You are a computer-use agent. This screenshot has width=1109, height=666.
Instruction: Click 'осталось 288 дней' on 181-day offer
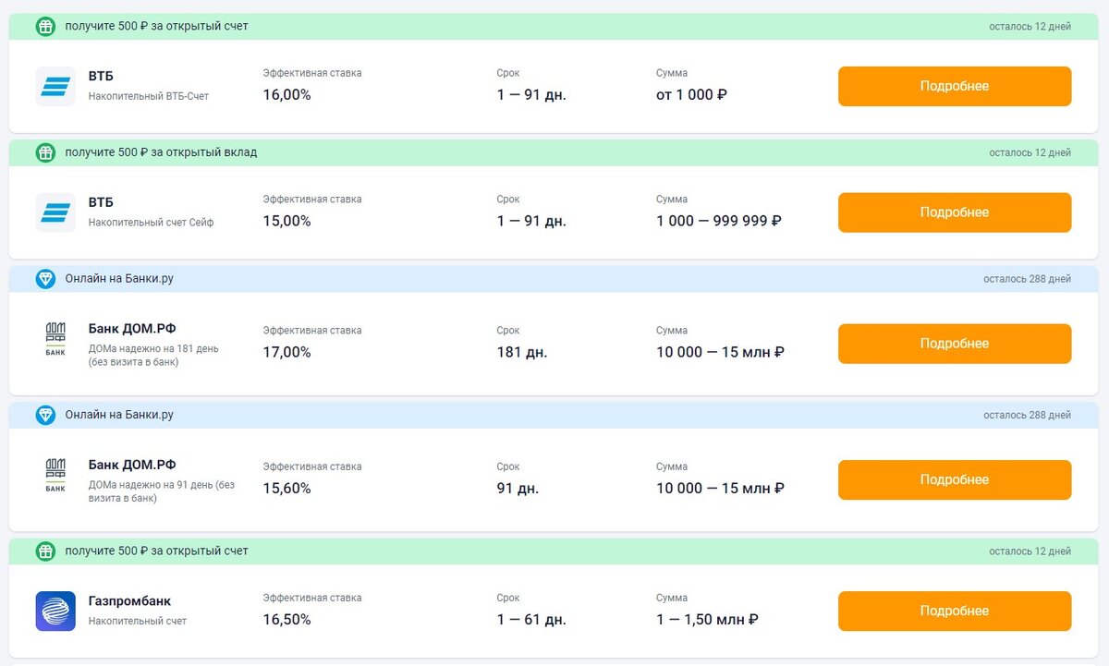click(1027, 279)
